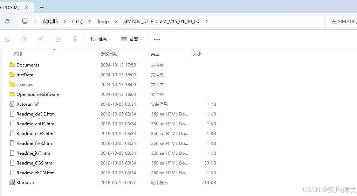
Task: Select file name Readme_OSS.htm
Action: [34, 163]
